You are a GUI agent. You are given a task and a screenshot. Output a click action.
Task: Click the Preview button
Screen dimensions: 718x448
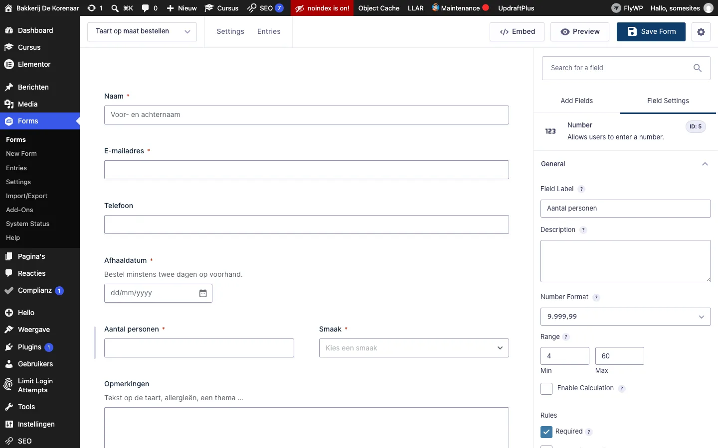pyautogui.click(x=580, y=32)
